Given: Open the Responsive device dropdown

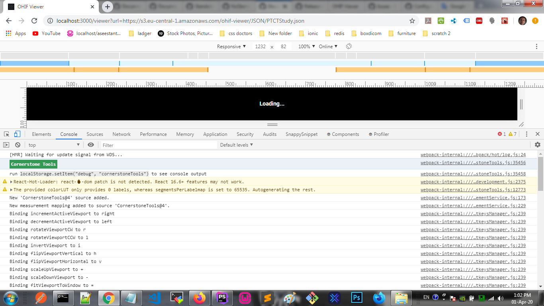Looking at the screenshot, I should pos(230,46).
